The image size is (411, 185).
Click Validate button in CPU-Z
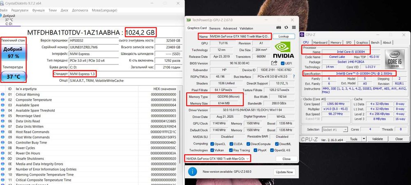(377, 139)
